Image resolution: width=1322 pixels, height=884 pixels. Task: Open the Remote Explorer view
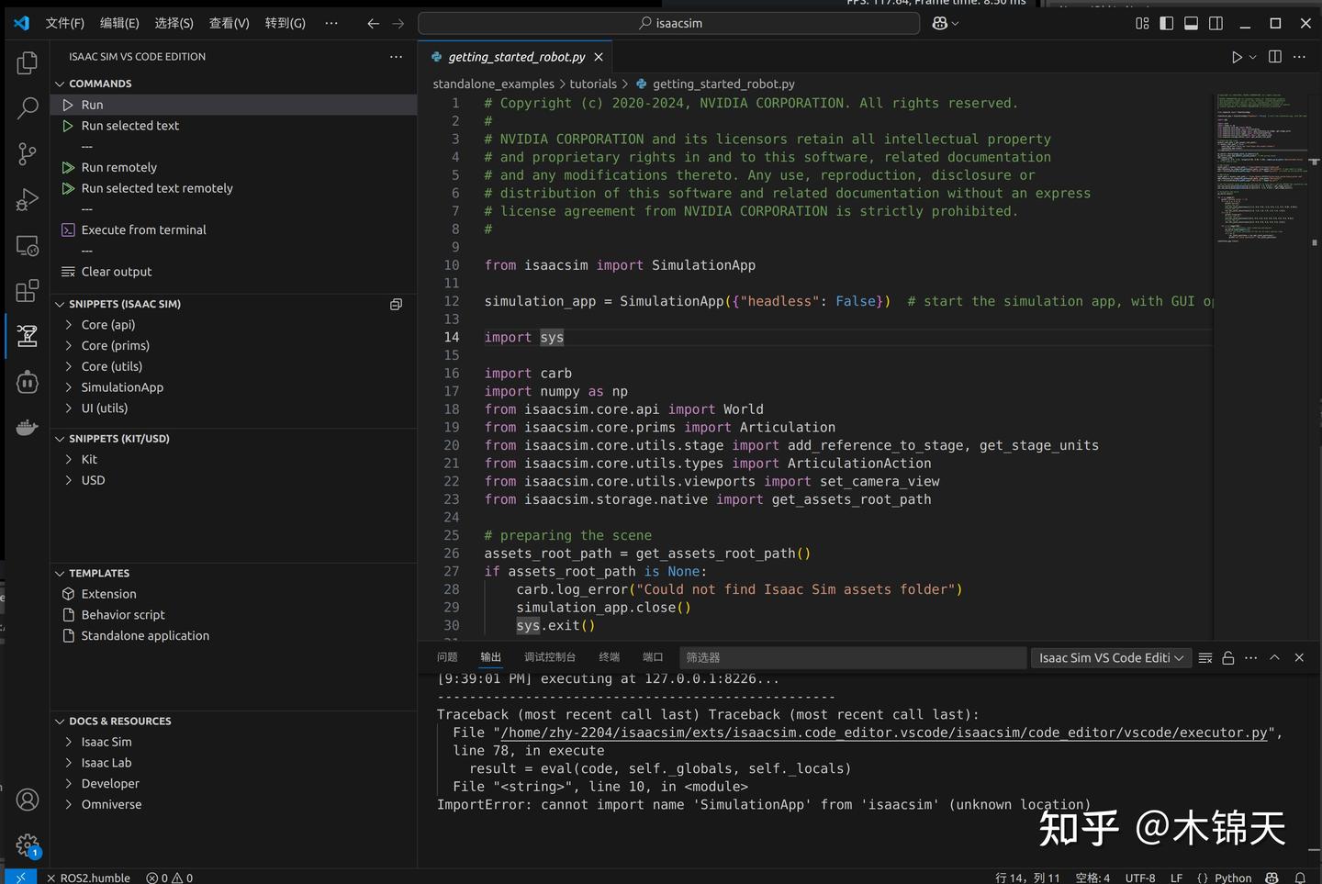[27, 245]
